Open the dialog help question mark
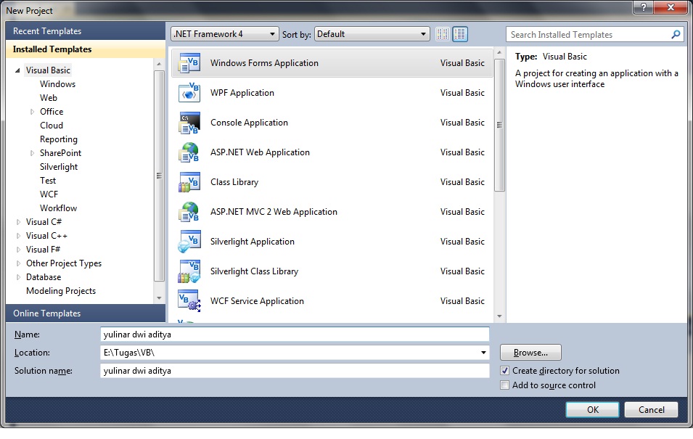 [x=643, y=7]
